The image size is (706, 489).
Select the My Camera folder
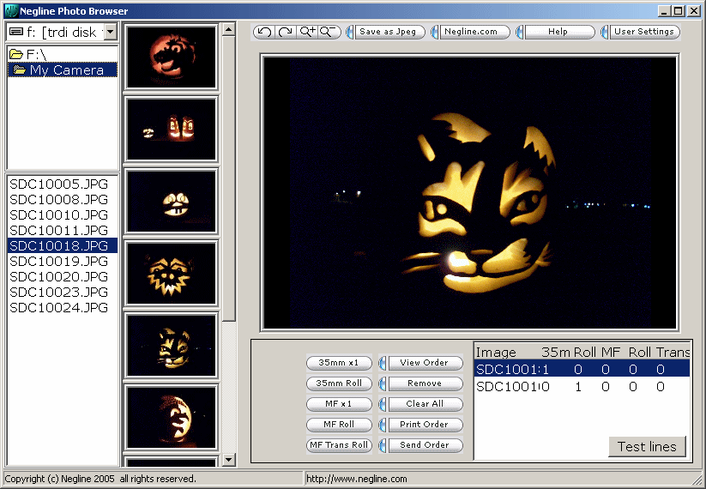click(x=66, y=70)
